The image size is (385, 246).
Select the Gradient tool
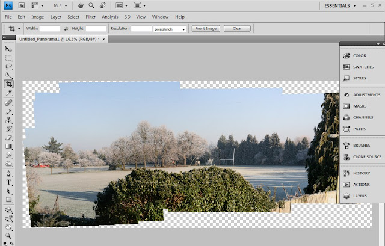[x=8, y=146]
